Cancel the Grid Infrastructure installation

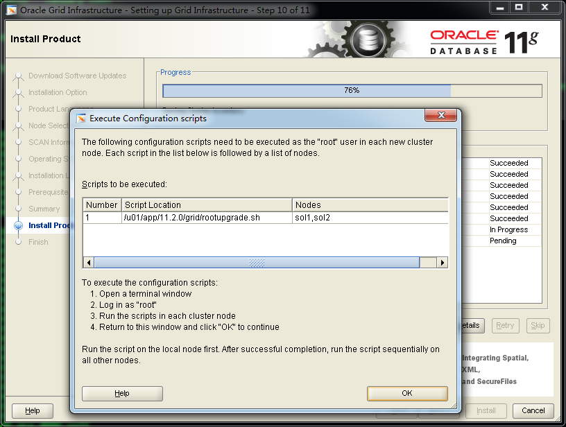point(533,411)
